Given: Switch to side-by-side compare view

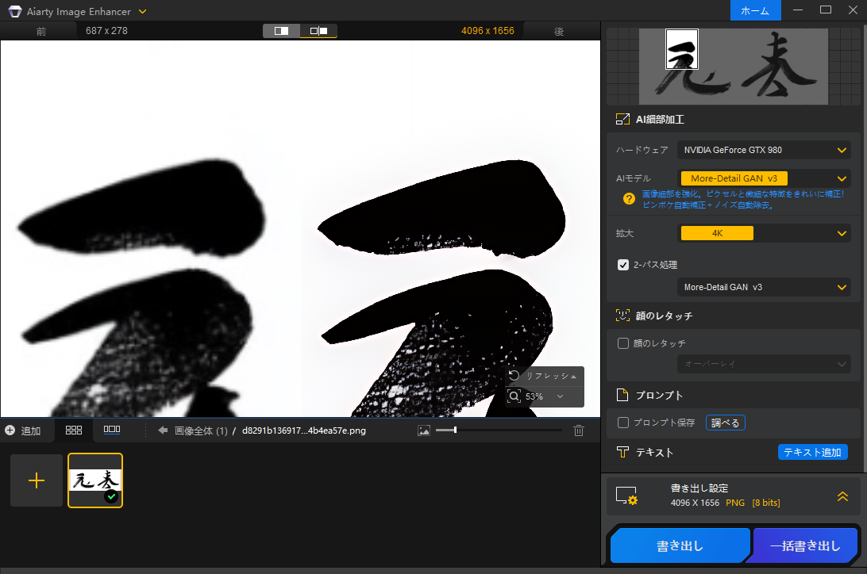Looking at the screenshot, I should pyautogui.click(x=319, y=31).
